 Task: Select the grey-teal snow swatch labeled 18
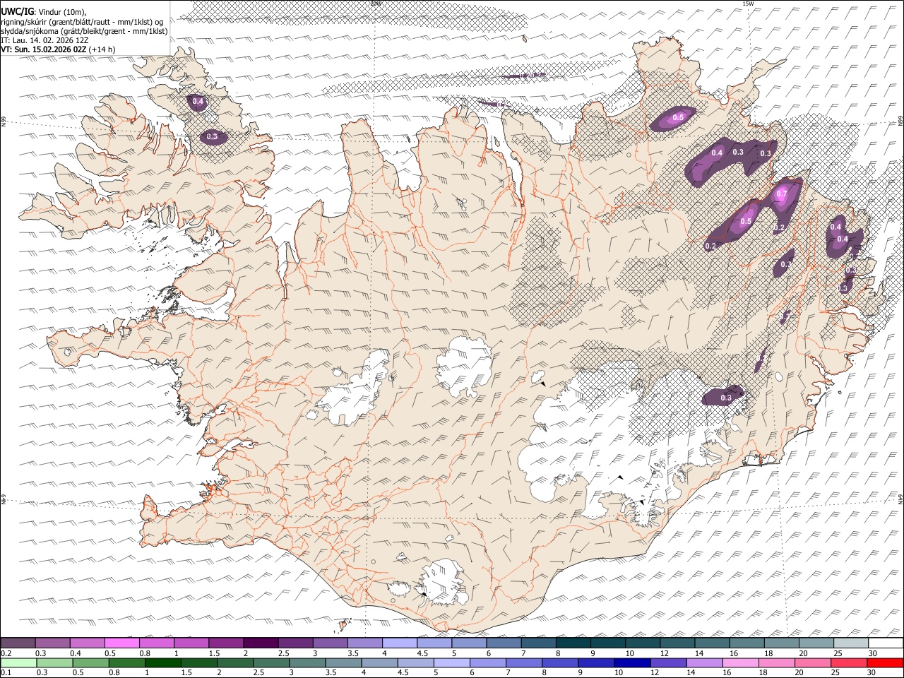pos(781,643)
